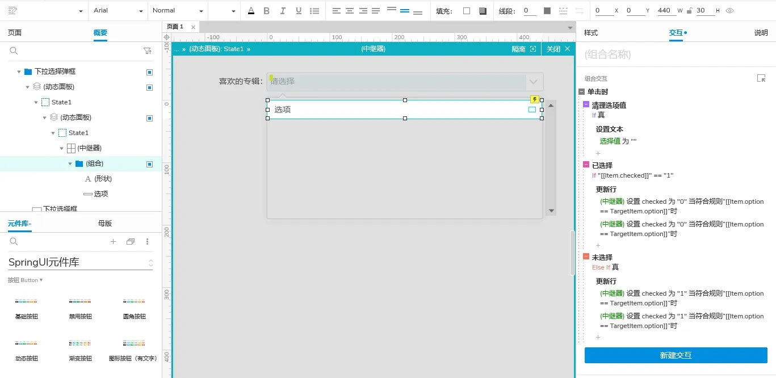Justify text alignment
Viewport: 776px width, 378px height.
376,11
